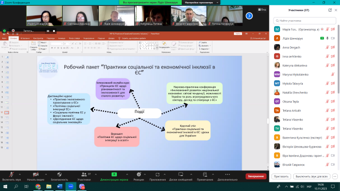This screenshot has height=191, width=340.
Task: Open more options beside mute-all button
Action: tap(335, 177)
